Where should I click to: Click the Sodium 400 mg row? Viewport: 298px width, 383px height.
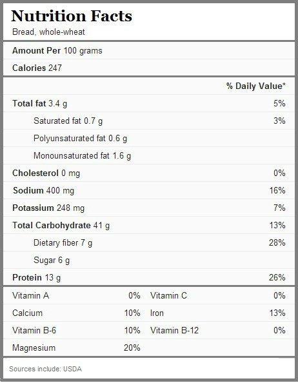coord(149,190)
